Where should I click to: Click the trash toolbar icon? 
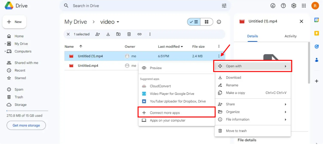coord(129,34)
